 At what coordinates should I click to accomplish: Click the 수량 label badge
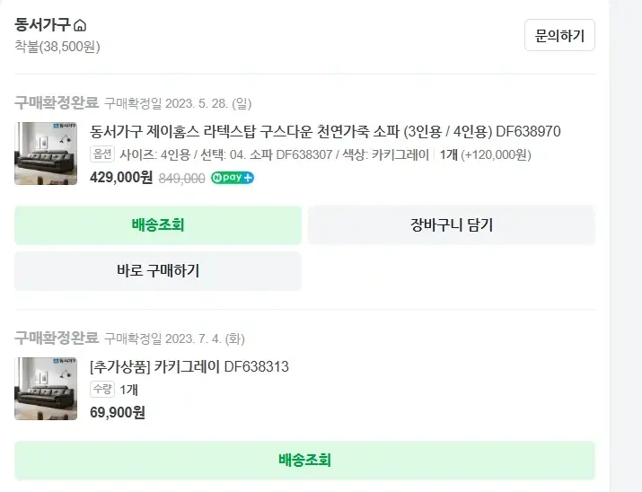coord(102,390)
